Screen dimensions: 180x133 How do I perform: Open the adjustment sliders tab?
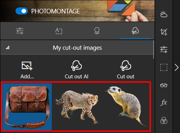pyautogui.click(x=20, y=31)
